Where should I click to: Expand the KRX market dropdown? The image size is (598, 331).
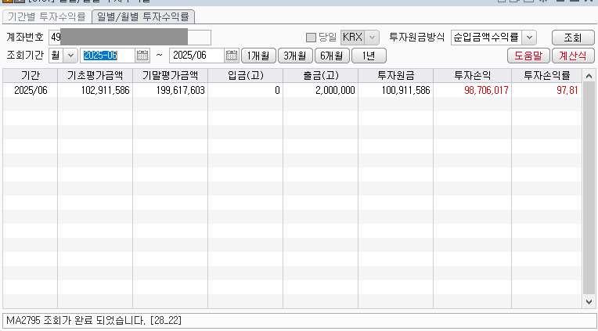372,38
